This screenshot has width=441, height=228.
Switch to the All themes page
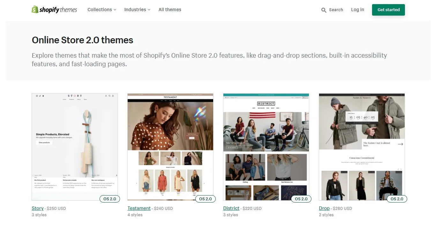[170, 10]
